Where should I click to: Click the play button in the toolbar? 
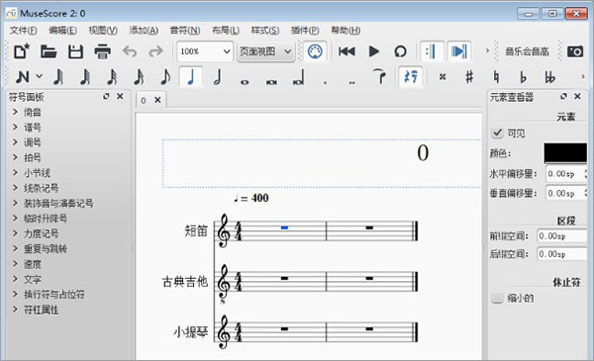[x=373, y=51]
